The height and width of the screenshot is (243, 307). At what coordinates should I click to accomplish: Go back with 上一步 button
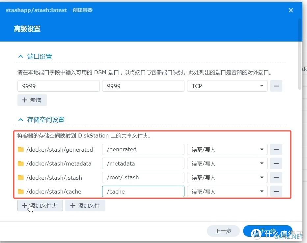[x=223, y=231]
